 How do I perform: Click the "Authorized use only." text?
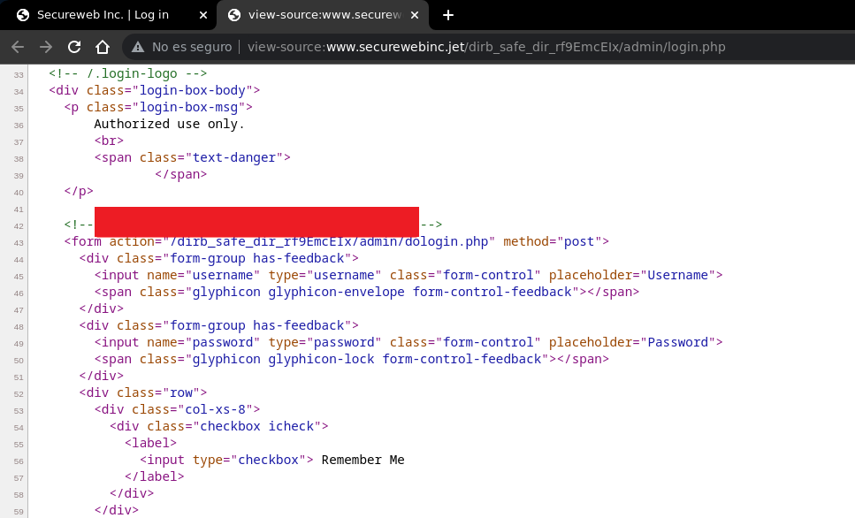point(169,124)
